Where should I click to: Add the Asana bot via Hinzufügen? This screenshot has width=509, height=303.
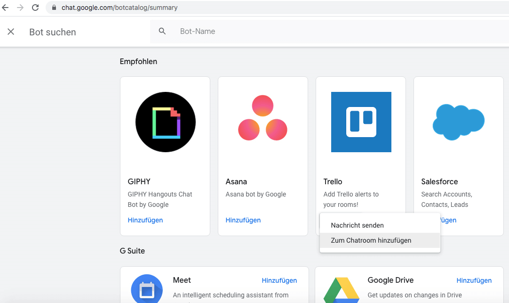[x=243, y=220]
